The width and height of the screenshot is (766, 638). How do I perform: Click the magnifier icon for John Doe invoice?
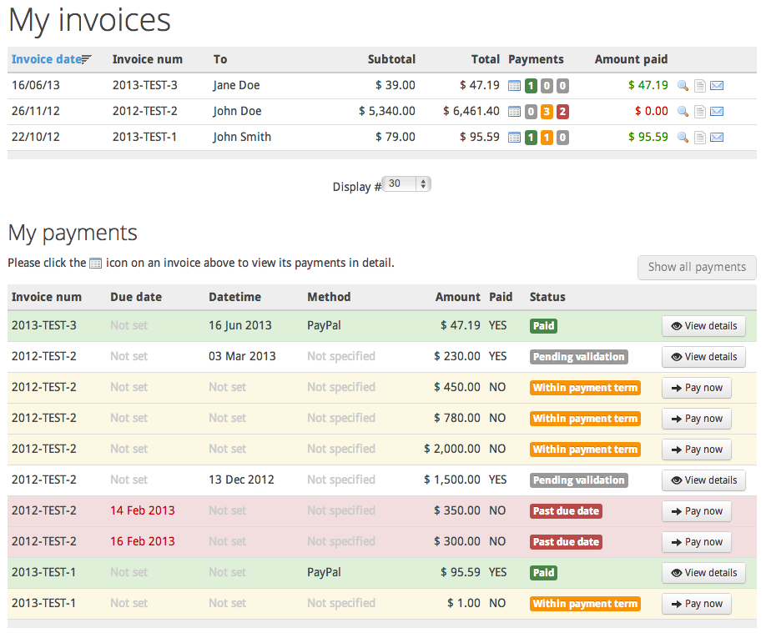683,112
